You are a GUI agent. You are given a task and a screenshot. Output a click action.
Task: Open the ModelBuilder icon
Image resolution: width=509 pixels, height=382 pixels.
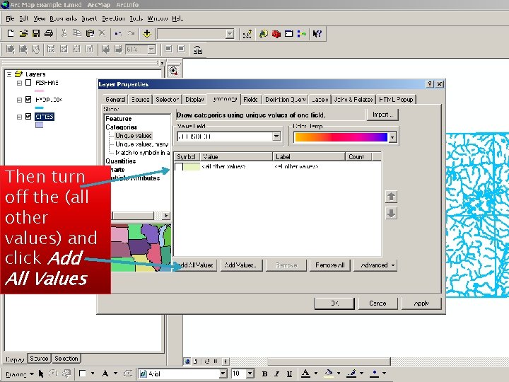tap(302, 34)
